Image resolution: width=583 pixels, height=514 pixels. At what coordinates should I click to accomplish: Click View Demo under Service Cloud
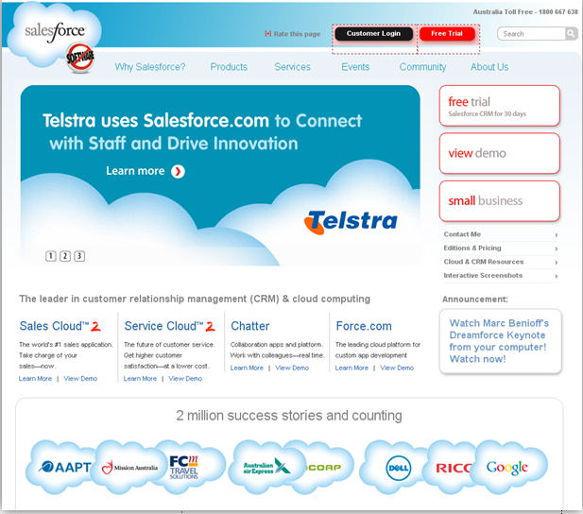tap(185, 379)
